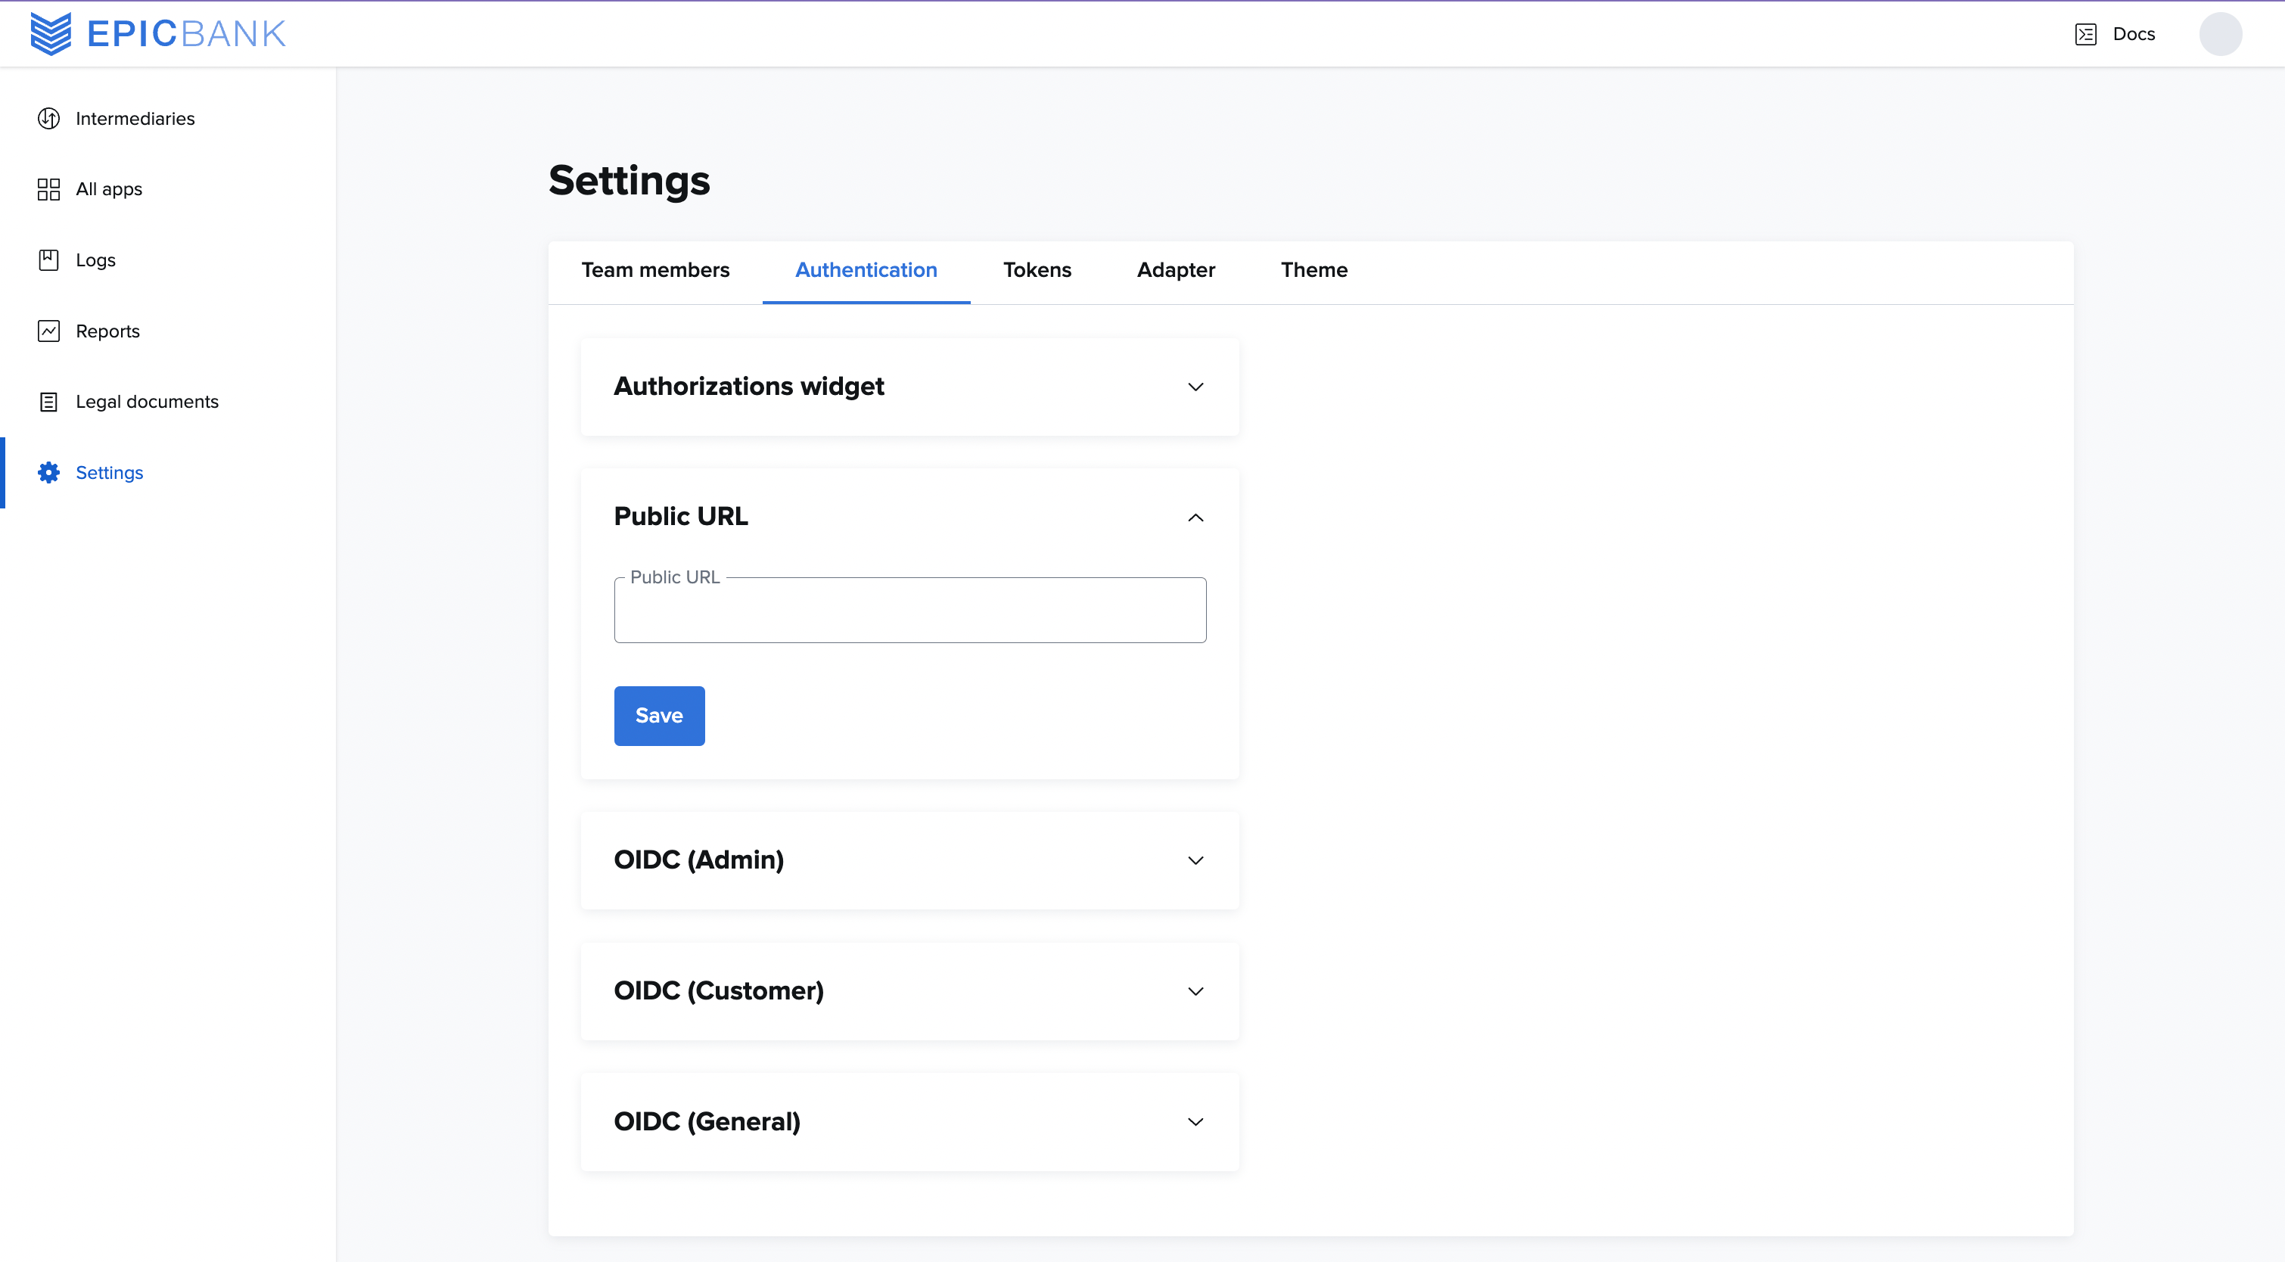The width and height of the screenshot is (2285, 1262).
Task: Expand the OIDC (General) chevron
Action: [1195, 1122]
